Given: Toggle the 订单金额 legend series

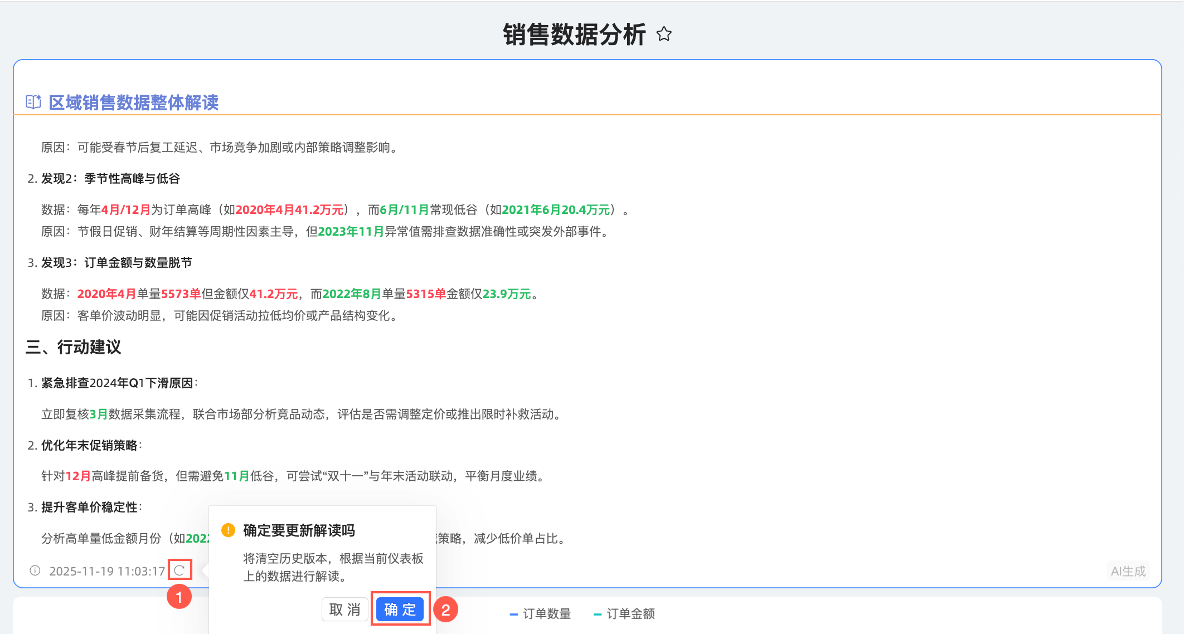Looking at the screenshot, I should click(630, 613).
